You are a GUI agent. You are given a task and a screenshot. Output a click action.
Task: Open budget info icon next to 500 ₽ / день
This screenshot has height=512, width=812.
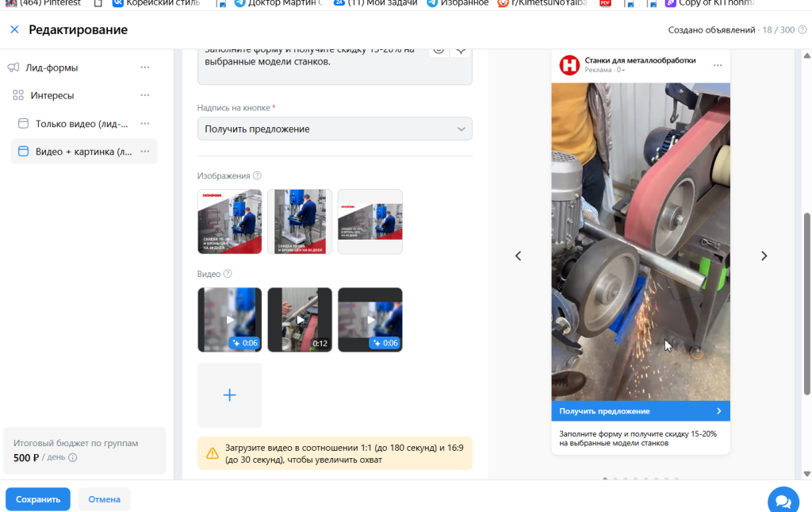(x=73, y=457)
